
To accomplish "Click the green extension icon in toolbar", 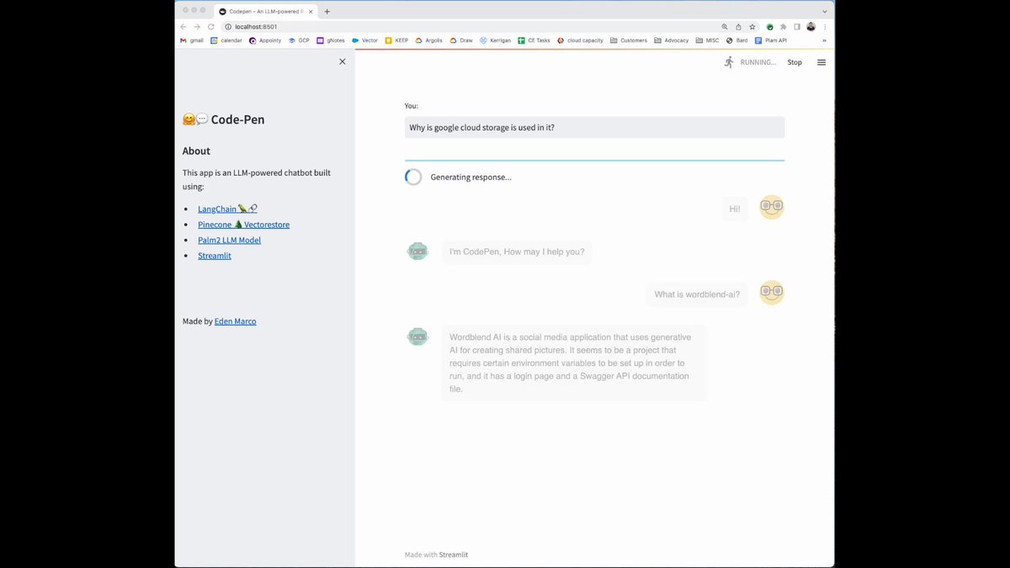I will 769,26.
